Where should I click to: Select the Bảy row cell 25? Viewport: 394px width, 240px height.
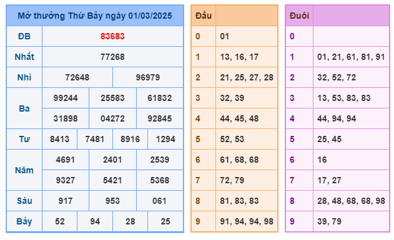click(x=165, y=221)
